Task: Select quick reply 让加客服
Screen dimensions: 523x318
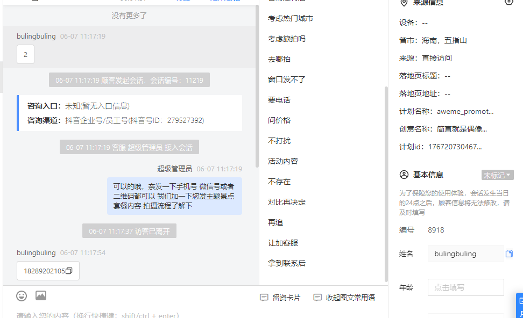Action: [283, 243]
